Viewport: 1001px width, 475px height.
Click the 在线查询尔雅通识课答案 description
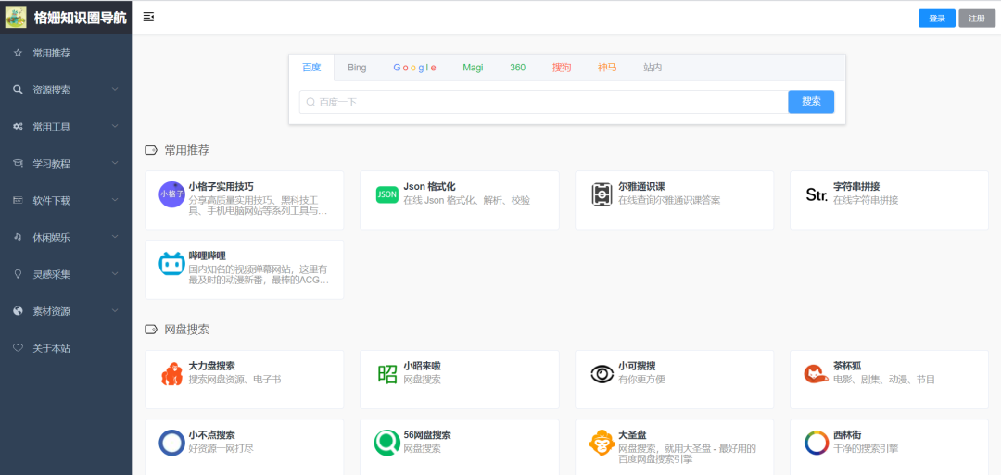coord(669,200)
